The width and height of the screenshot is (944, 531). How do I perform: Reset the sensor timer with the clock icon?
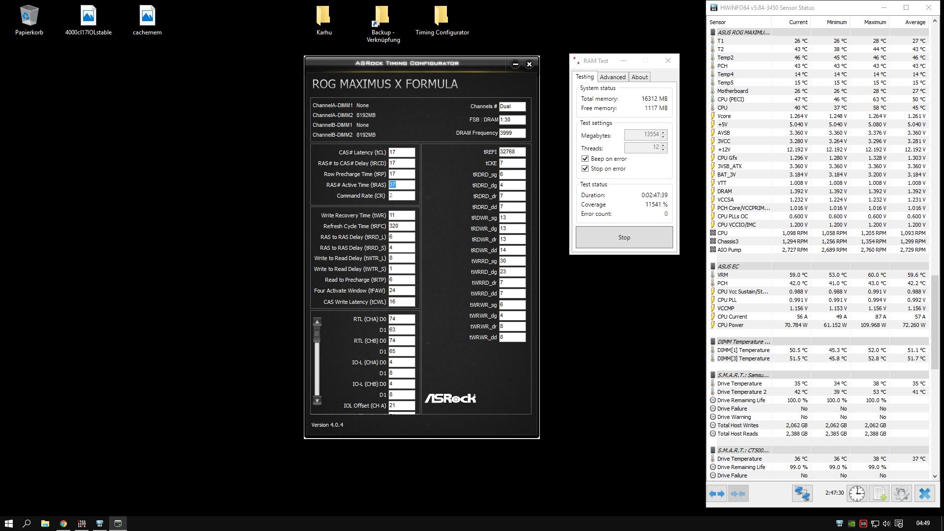(856, 494)
